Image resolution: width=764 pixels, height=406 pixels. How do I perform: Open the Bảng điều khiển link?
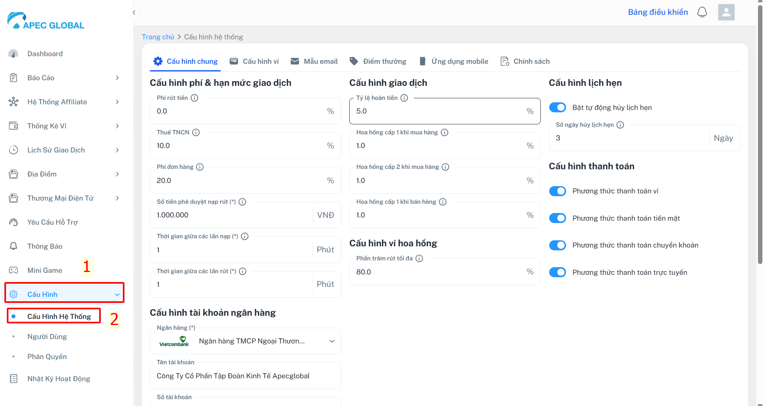coord(658,12)
